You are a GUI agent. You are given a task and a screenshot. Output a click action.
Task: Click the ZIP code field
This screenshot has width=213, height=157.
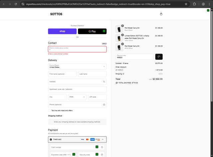coord(97,97)
